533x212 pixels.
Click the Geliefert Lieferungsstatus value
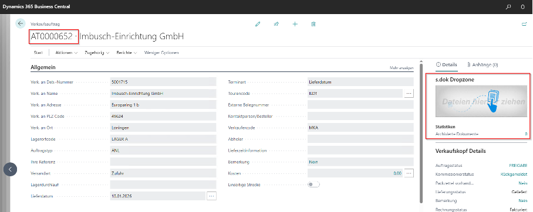[x=519, y=192]
